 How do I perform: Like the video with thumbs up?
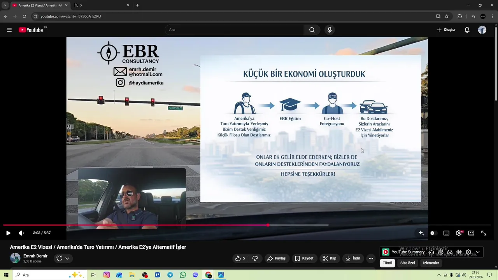click(240, 258)
